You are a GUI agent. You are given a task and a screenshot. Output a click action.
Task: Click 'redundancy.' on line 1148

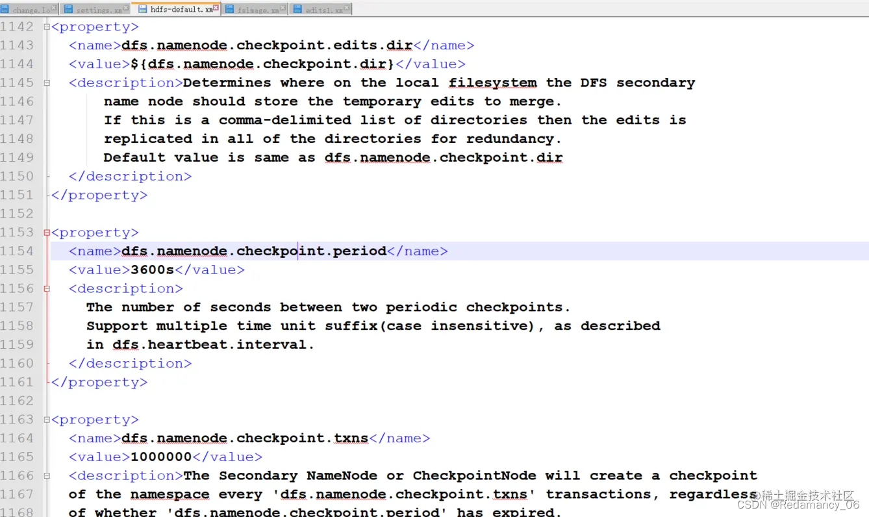coord(514,138)
